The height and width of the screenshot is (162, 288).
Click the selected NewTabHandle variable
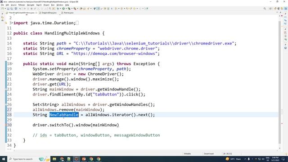pyautogui.click(x=64, y=115)
